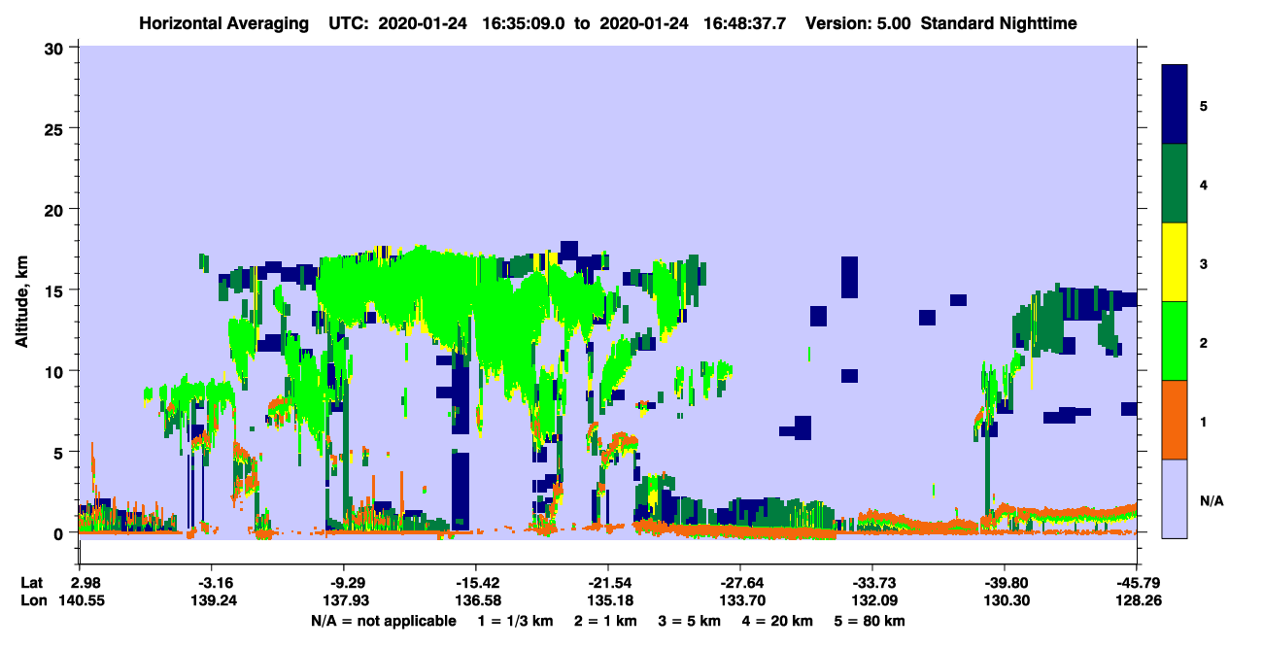1263x648 pixels.
Task: Click latitude value -39.80
Action: (1005, 583)
